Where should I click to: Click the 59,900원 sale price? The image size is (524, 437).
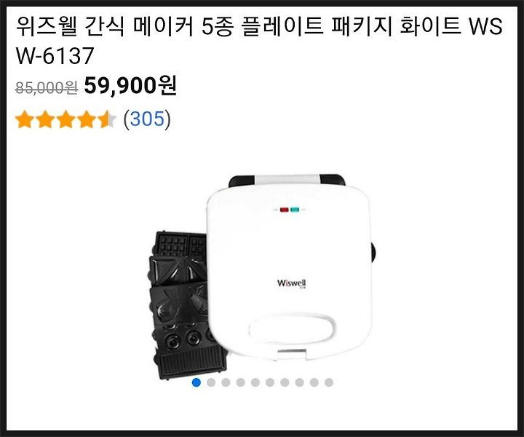[130, 86]
